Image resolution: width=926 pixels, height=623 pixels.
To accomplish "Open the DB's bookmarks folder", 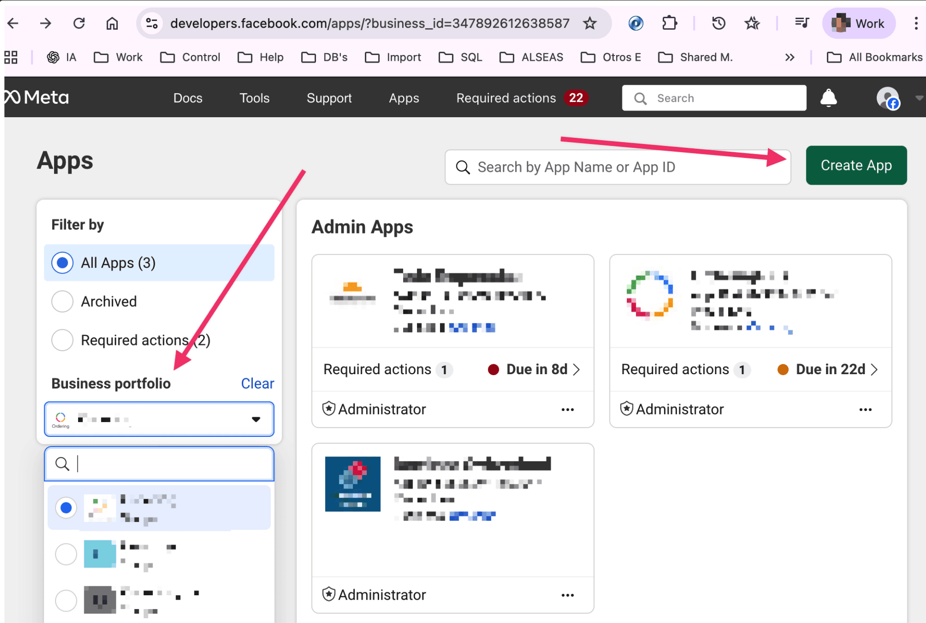I will coord(324,57).
